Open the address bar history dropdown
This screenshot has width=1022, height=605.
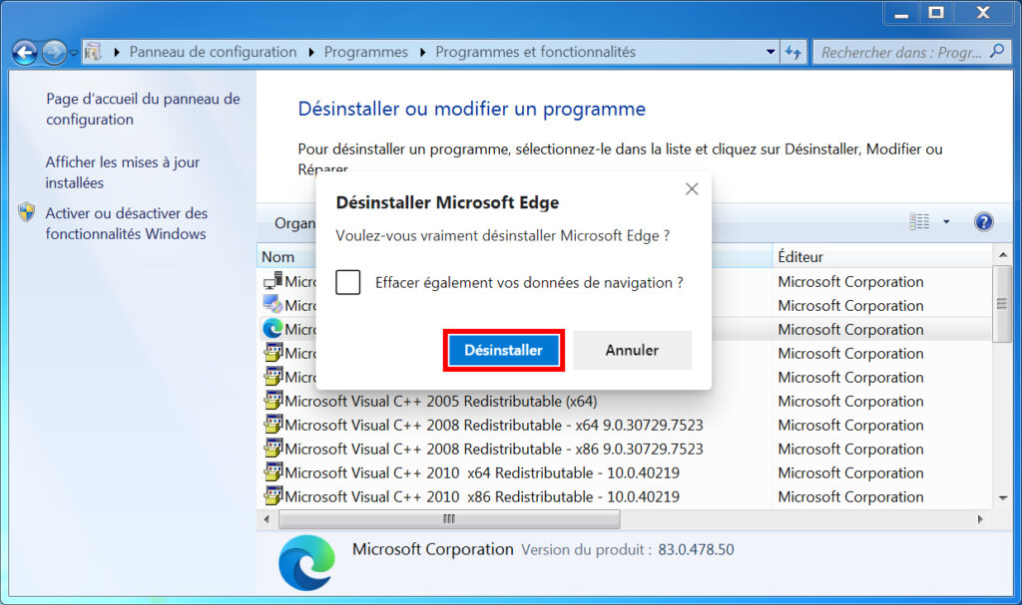tap(770, 52)
